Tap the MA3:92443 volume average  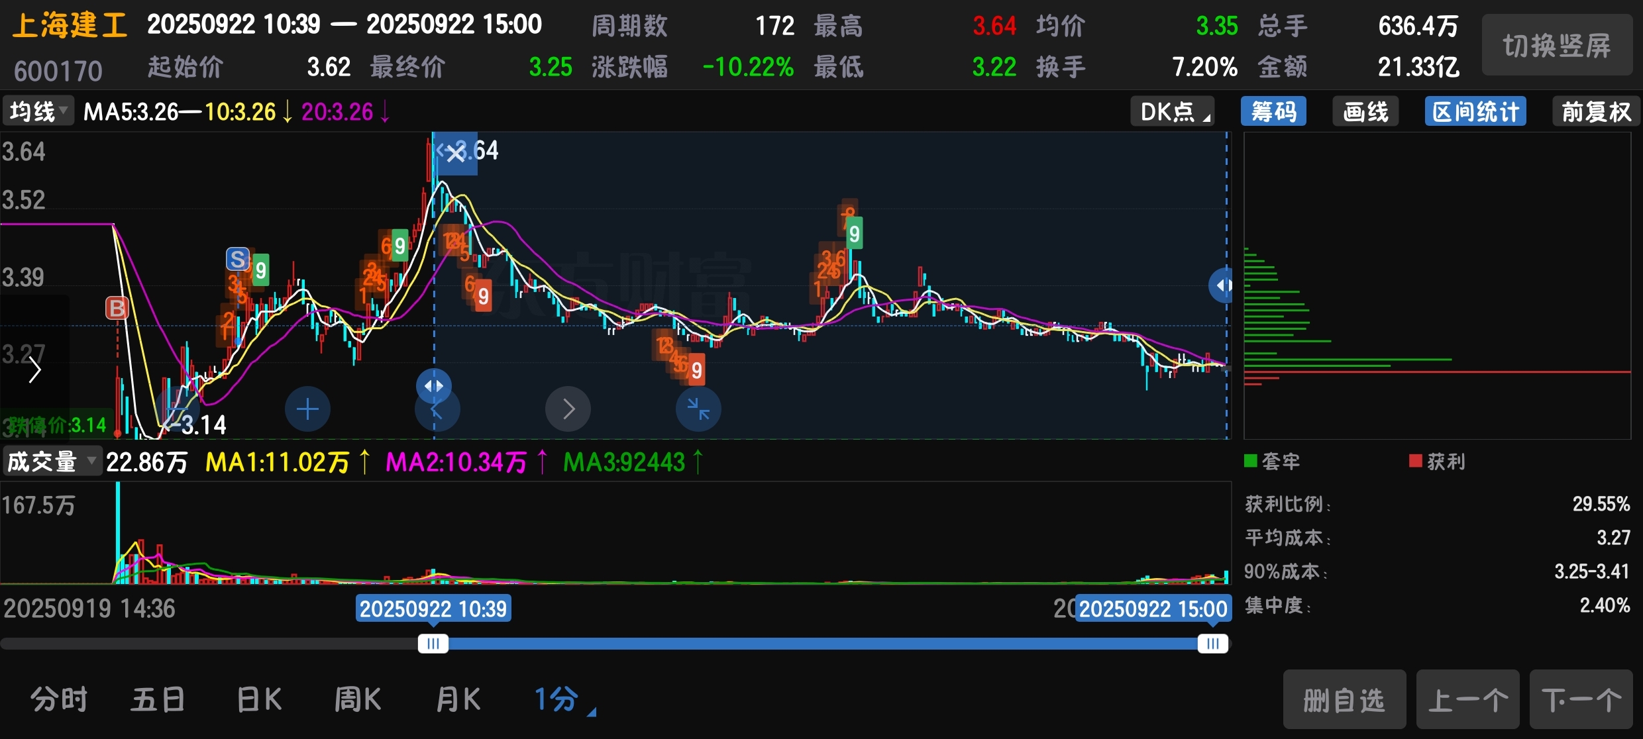[624, 462]
